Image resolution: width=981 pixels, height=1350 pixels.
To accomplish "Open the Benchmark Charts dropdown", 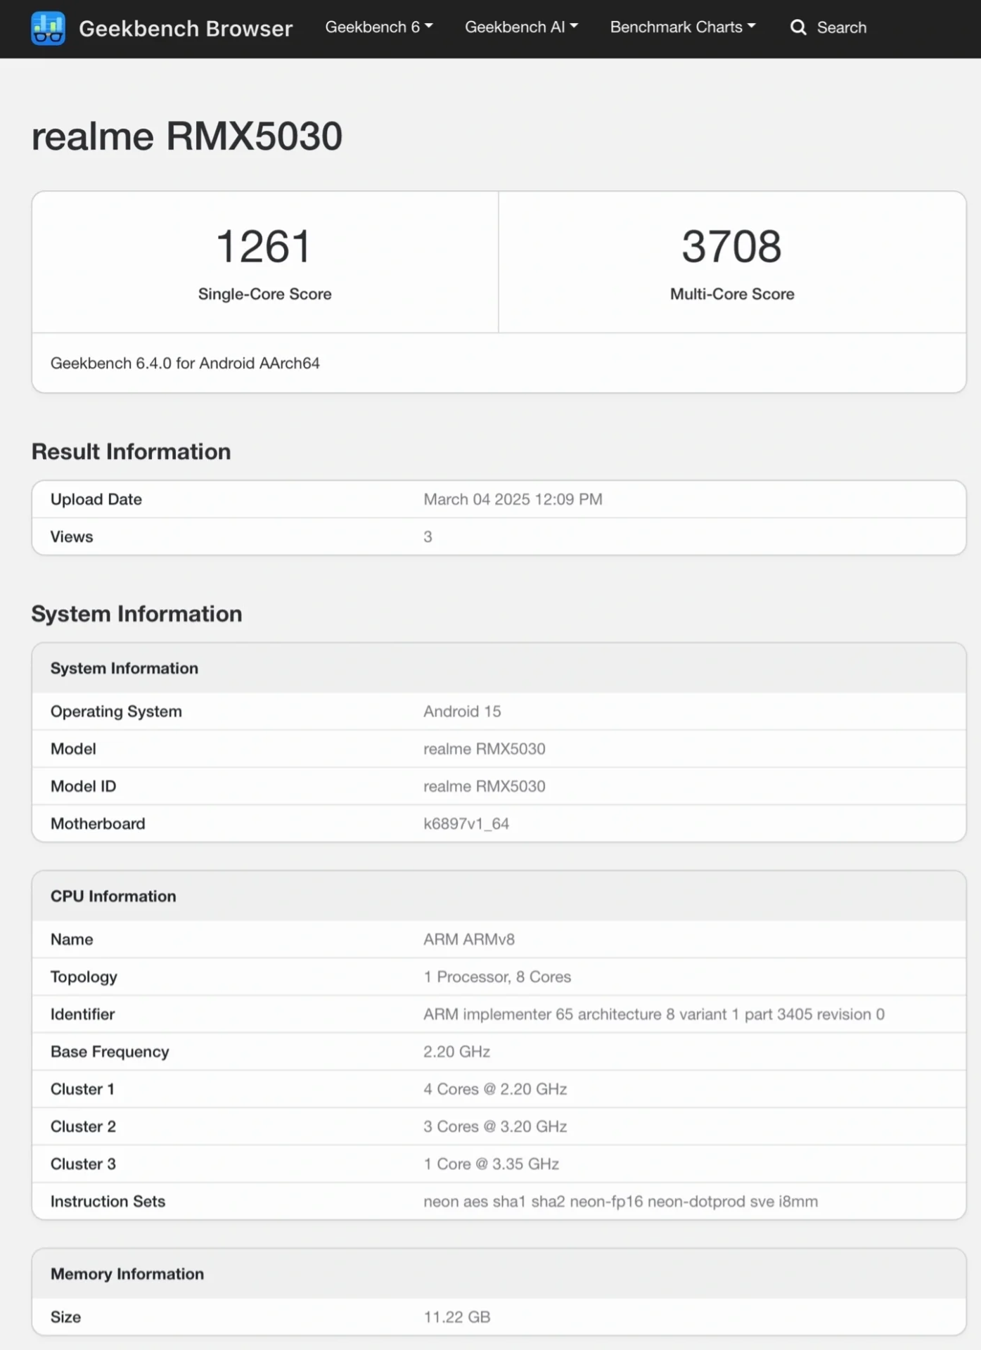I will point(682,27).
